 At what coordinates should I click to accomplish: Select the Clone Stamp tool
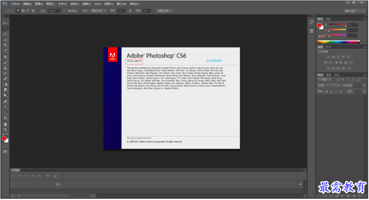click(x=5, y=68)
